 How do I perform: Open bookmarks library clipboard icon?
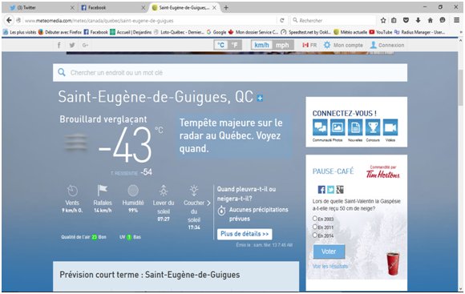[394, 21]
